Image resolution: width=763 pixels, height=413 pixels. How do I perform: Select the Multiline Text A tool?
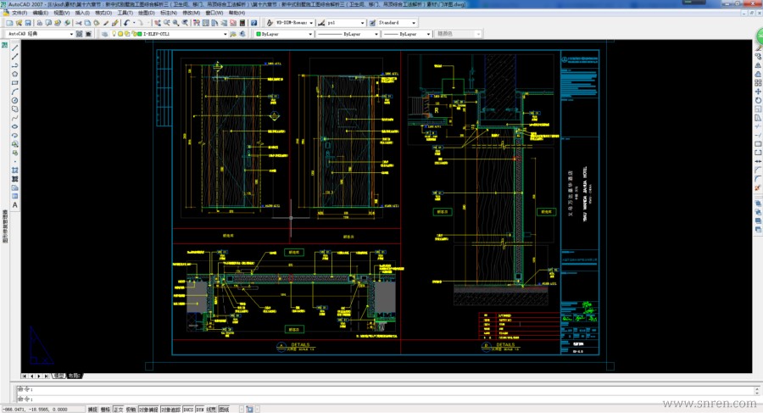(14, 205)
